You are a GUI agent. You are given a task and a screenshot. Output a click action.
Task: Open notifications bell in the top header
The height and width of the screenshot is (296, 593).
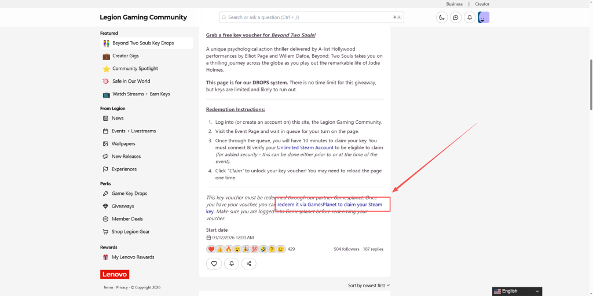(x=470, y=17)
